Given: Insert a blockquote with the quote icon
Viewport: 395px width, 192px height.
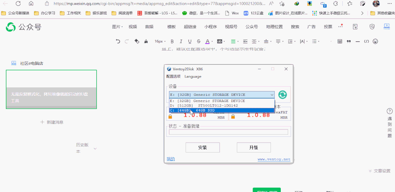Looking at the screenshot, I should click(x=349, y=42).
